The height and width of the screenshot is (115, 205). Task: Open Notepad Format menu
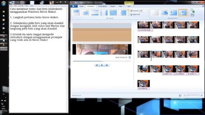21,6
